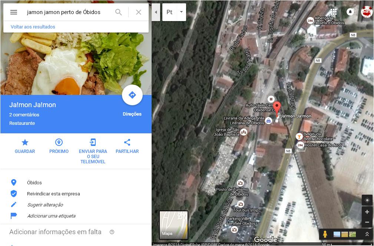Click the 'Reivindicar esta empresa' shield icon
The height and width of the screenshot is (246, 374).
click(x=14, y=194)
